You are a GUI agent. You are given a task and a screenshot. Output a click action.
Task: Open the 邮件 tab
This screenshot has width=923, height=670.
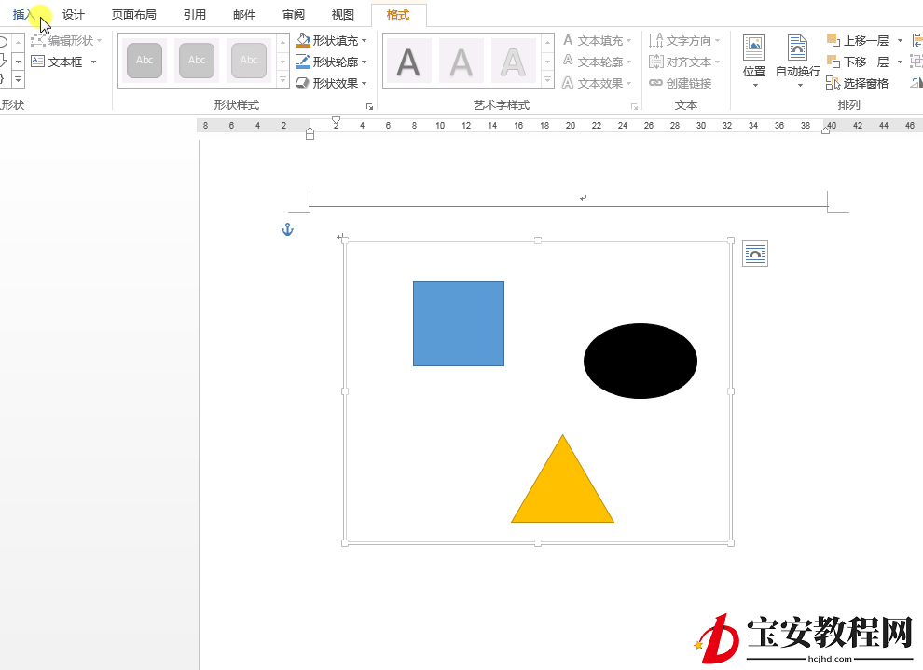click(244, 15)
